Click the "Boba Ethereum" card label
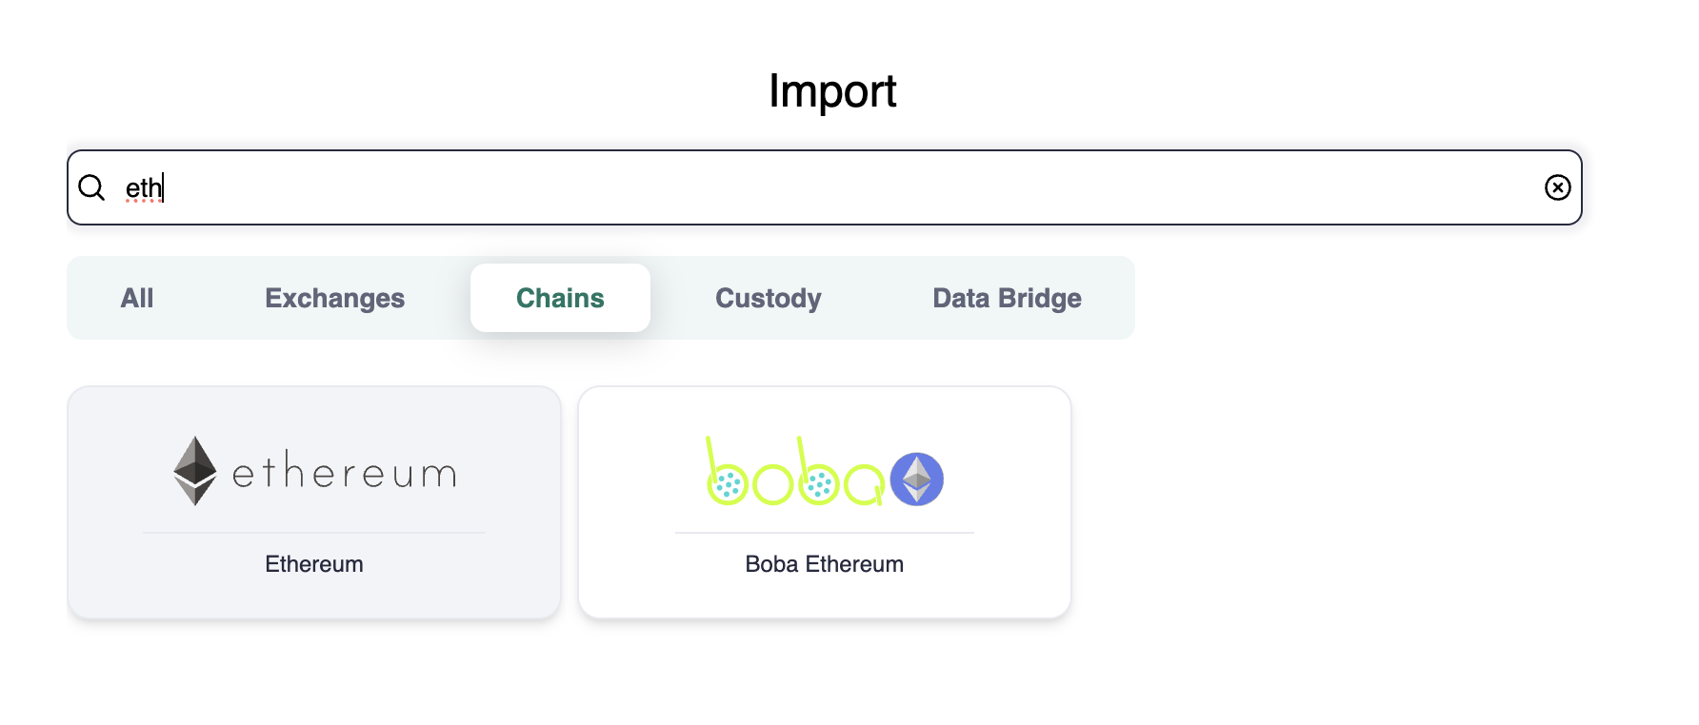The image size is (1699, 725). click(824, 564)
